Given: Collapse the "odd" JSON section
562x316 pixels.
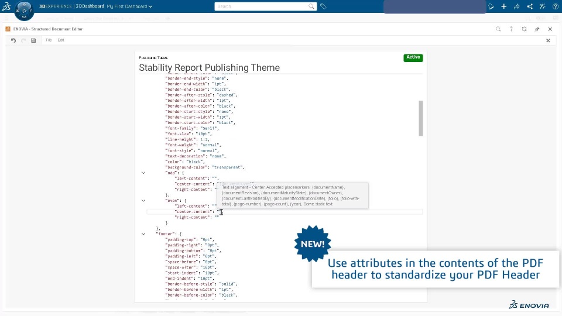Looking at the screenshot, I should click(x=143, y=173).
